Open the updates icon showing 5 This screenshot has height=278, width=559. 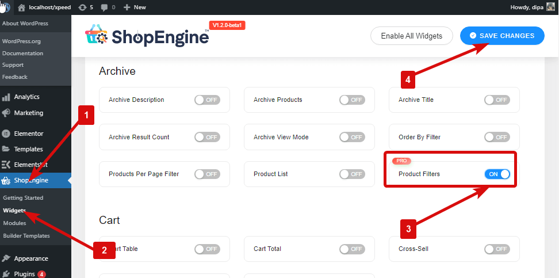click(82, 7)
